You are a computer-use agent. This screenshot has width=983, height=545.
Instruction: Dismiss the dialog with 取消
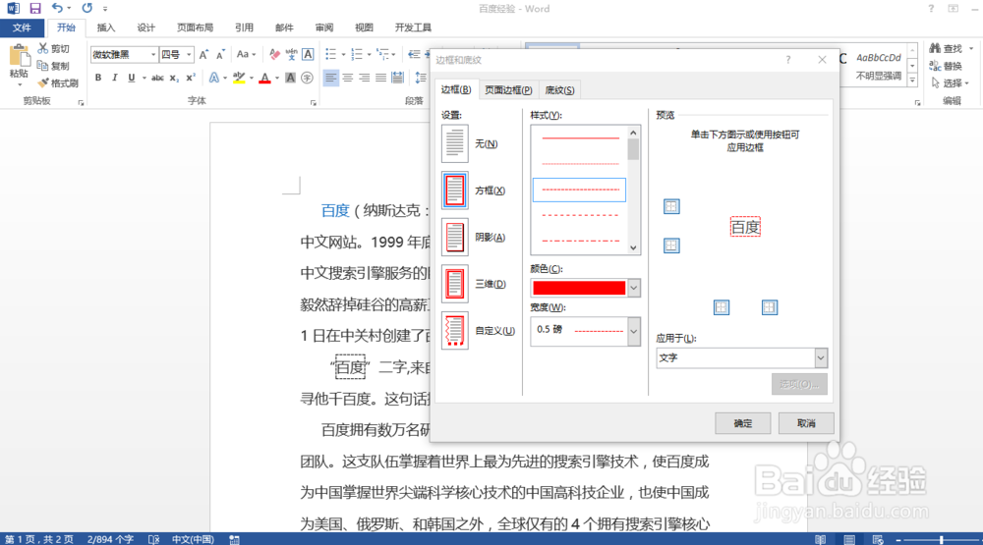coord(806,423)
